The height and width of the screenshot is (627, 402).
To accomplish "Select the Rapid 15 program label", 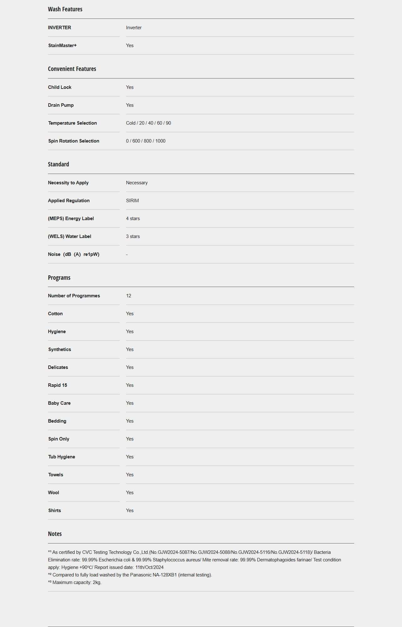I will coord(57,385).
